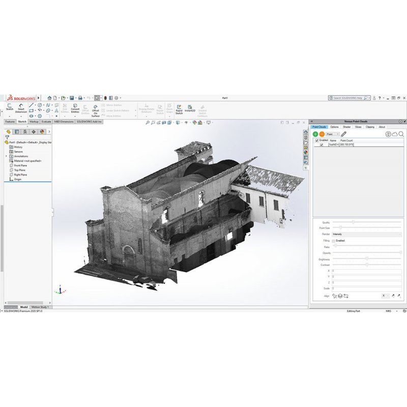Image resolution: width=407 pixels, height=407 pixels.
Task: Click the Rapid Sketch tool
Action: [x=179, y=109]
